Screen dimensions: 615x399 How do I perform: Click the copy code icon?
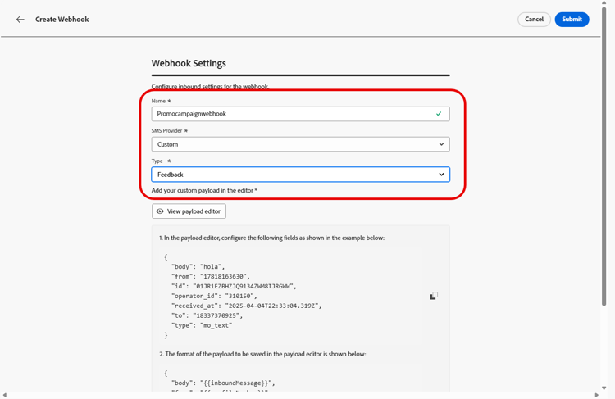(x=434, y=296)
